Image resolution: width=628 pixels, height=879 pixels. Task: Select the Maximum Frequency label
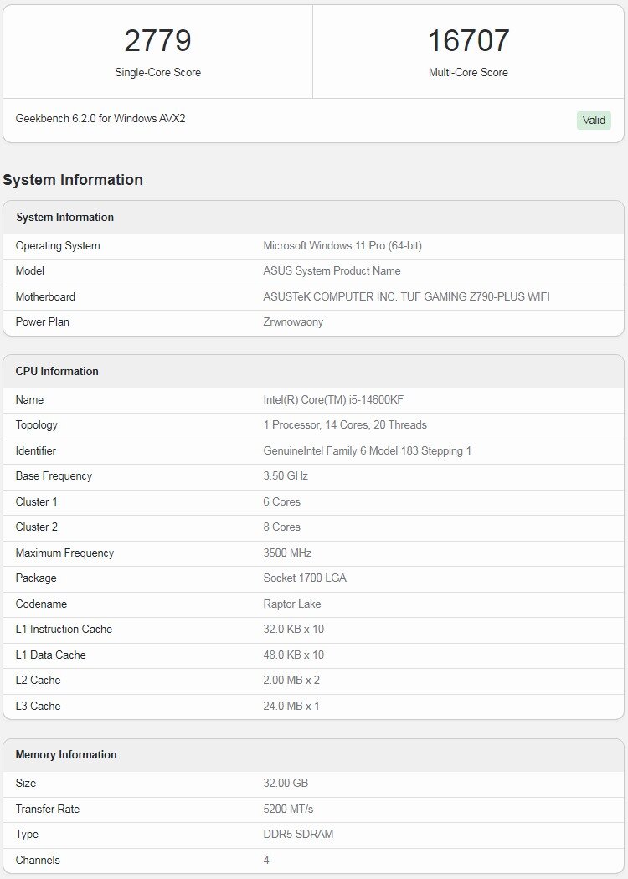(x=65, y=553)
